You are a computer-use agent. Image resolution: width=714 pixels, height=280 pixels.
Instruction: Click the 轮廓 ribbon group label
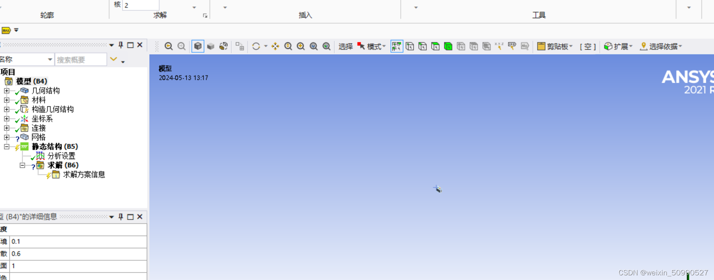pyautogui.click(x=47, y=15)
